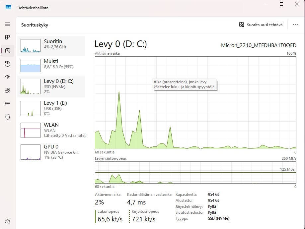Click the Alustettu 954 Gt value
The image size is (305, 229).
(x=213, y=200)
